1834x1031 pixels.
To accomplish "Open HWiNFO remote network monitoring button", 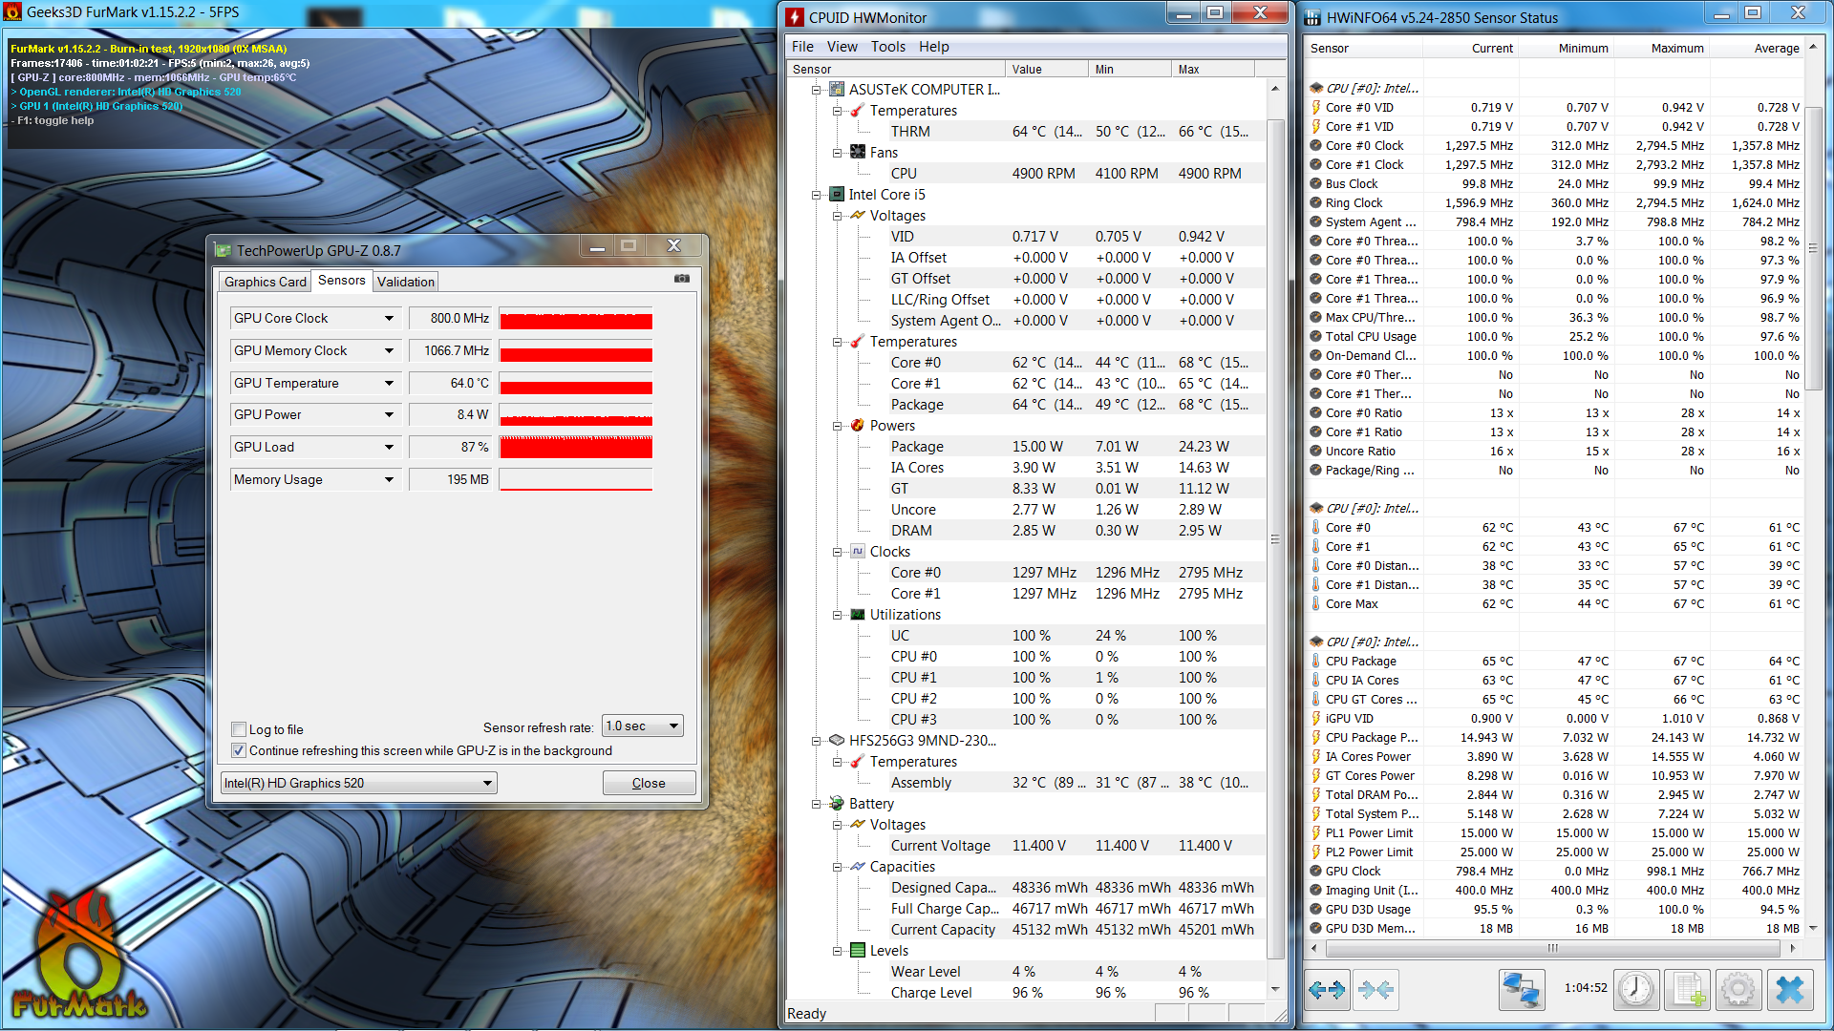I will tap(1522, 990).
